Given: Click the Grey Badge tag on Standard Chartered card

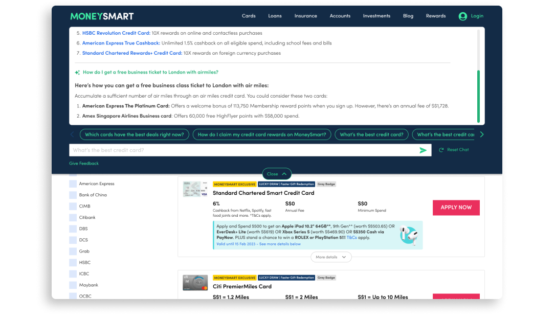Looking at the screenshot, I should pos(326,184).
